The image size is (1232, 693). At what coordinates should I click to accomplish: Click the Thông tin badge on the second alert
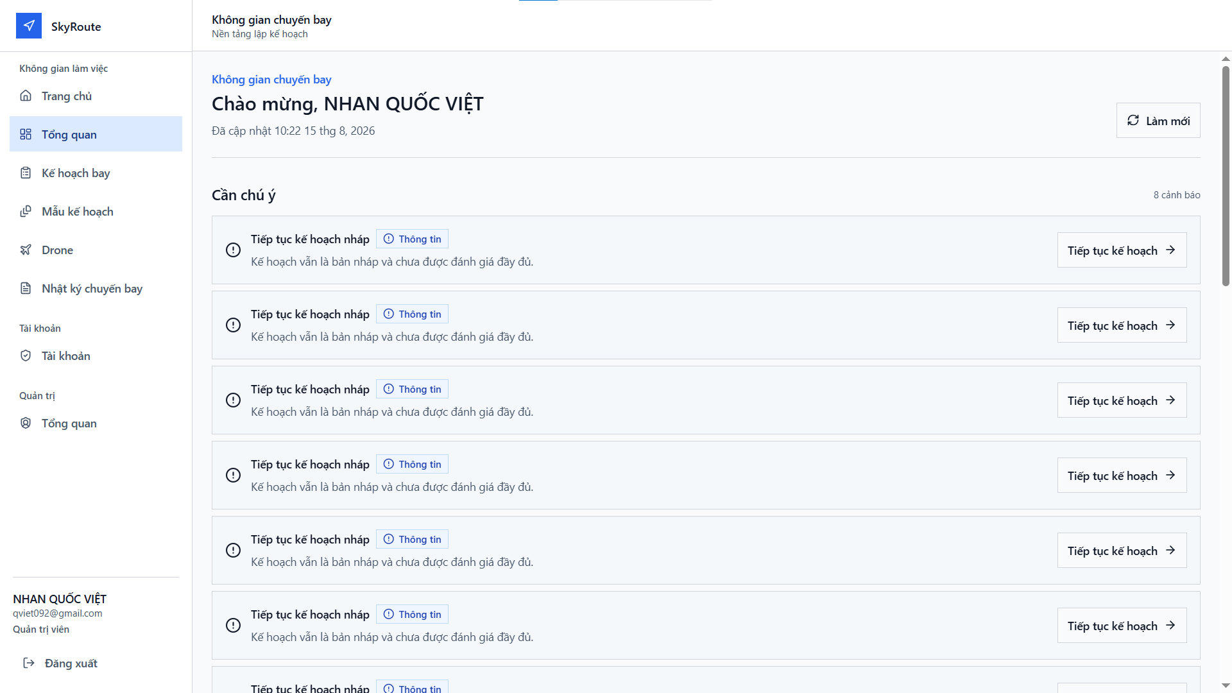point(412,314)
